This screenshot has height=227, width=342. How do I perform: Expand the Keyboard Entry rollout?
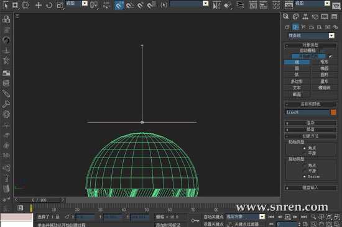pos(310,187)
